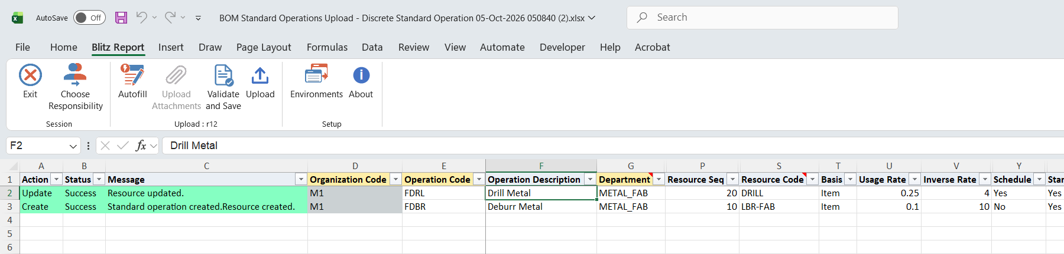Switch to the Insert tab
This screenshot has width=1064, height=254.
click(x=171, y=47)
